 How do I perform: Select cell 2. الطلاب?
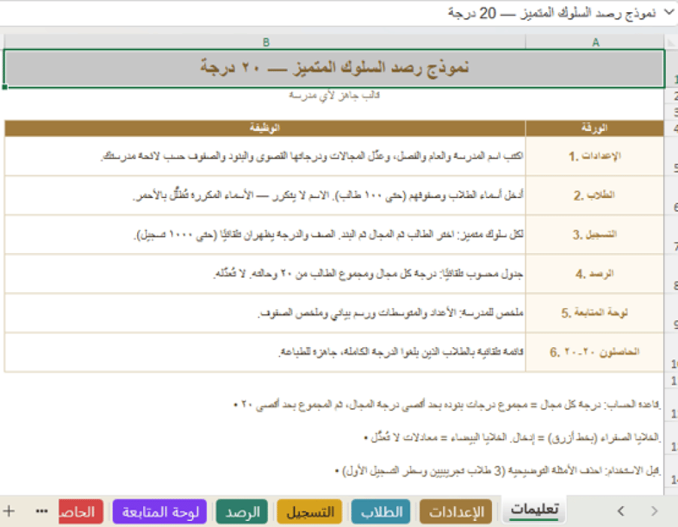(594, 195)
